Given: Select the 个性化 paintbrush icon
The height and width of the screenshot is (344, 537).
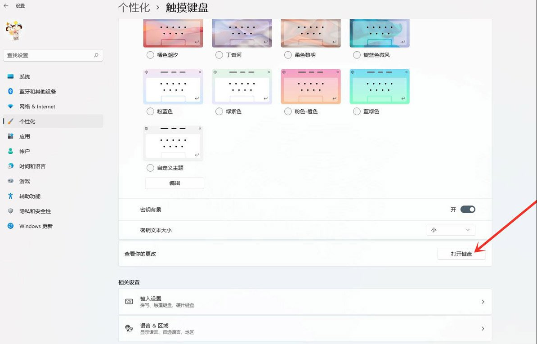Looking at the screenshot, I should [x=10, y=121].
